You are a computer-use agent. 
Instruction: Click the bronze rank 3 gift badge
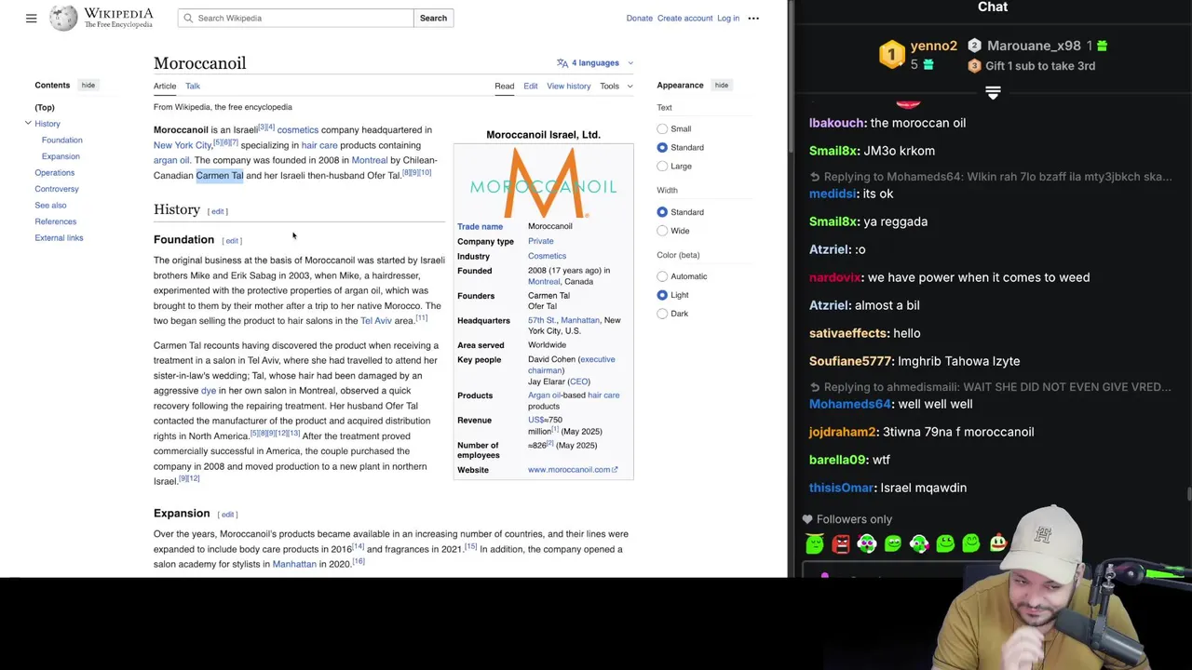(974, 66)
